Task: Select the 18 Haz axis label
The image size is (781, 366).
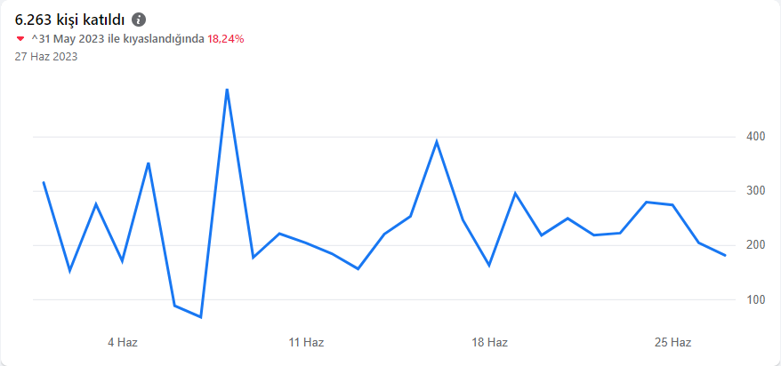Action: pos(489,343)
